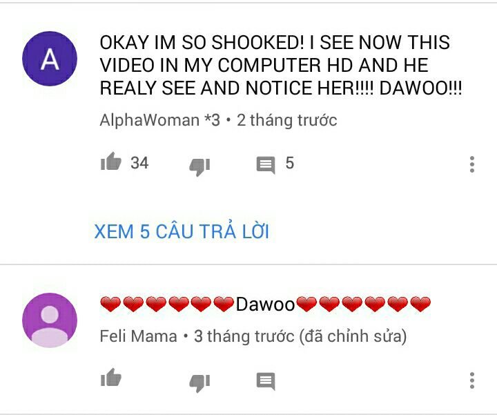Viewport: 497px width, 415px height.
Task: Tap the Dawoo hearts comment text
Action: click(265, 304)
